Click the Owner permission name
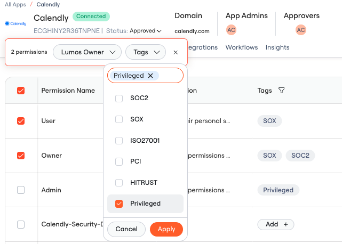 click(x=52, y=156)
